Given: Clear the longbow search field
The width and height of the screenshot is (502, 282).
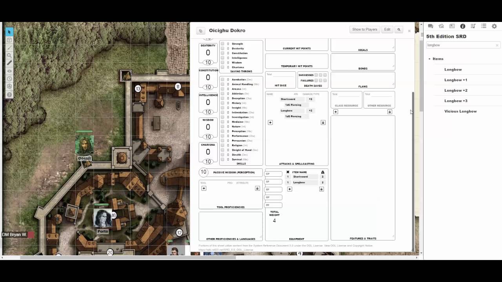Looking at the screenshot, I should [497, 45].
